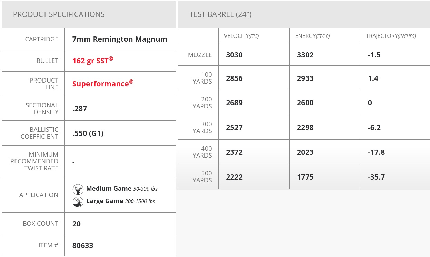Open the Superformance product line link
Screen dimensions: 430x257
(x=103, y=84)
